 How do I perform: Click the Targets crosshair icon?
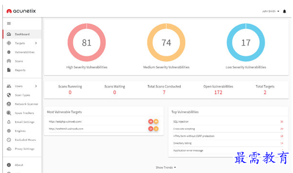pos(9,43)
